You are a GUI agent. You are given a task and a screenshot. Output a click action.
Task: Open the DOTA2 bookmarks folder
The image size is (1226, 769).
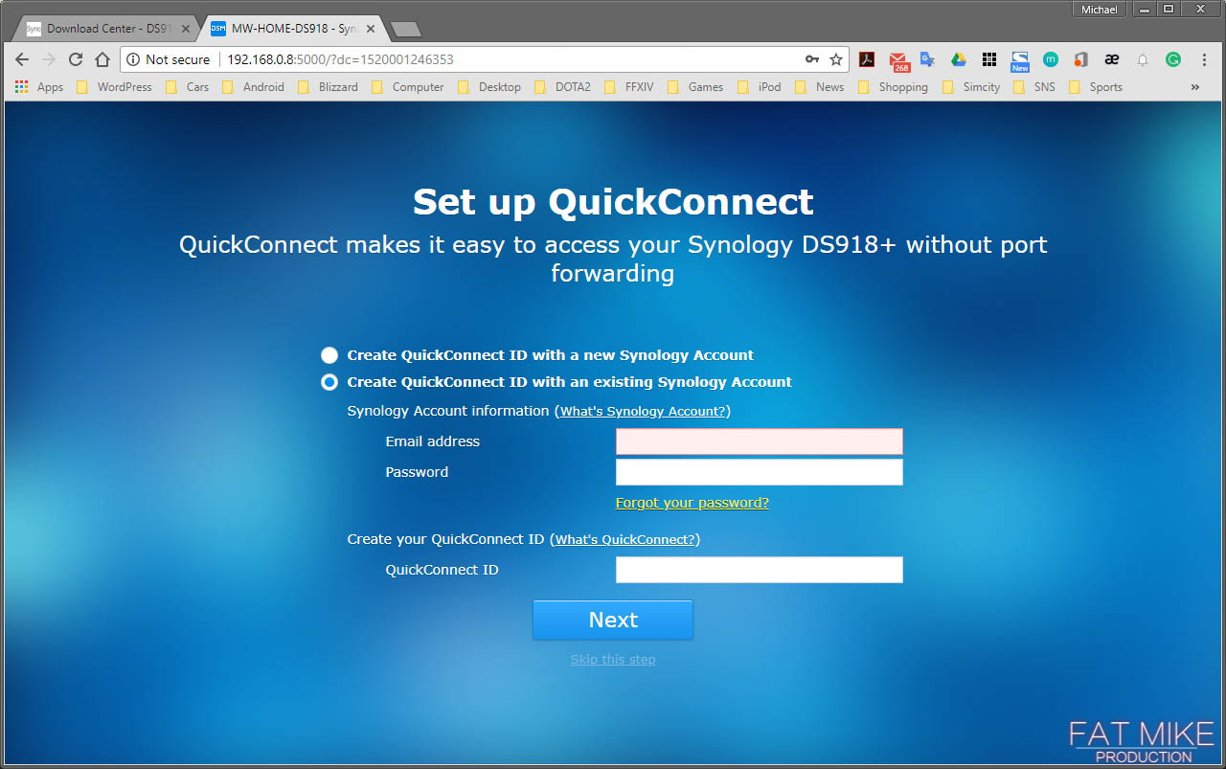pyautogui.click(x=562, y=86)
